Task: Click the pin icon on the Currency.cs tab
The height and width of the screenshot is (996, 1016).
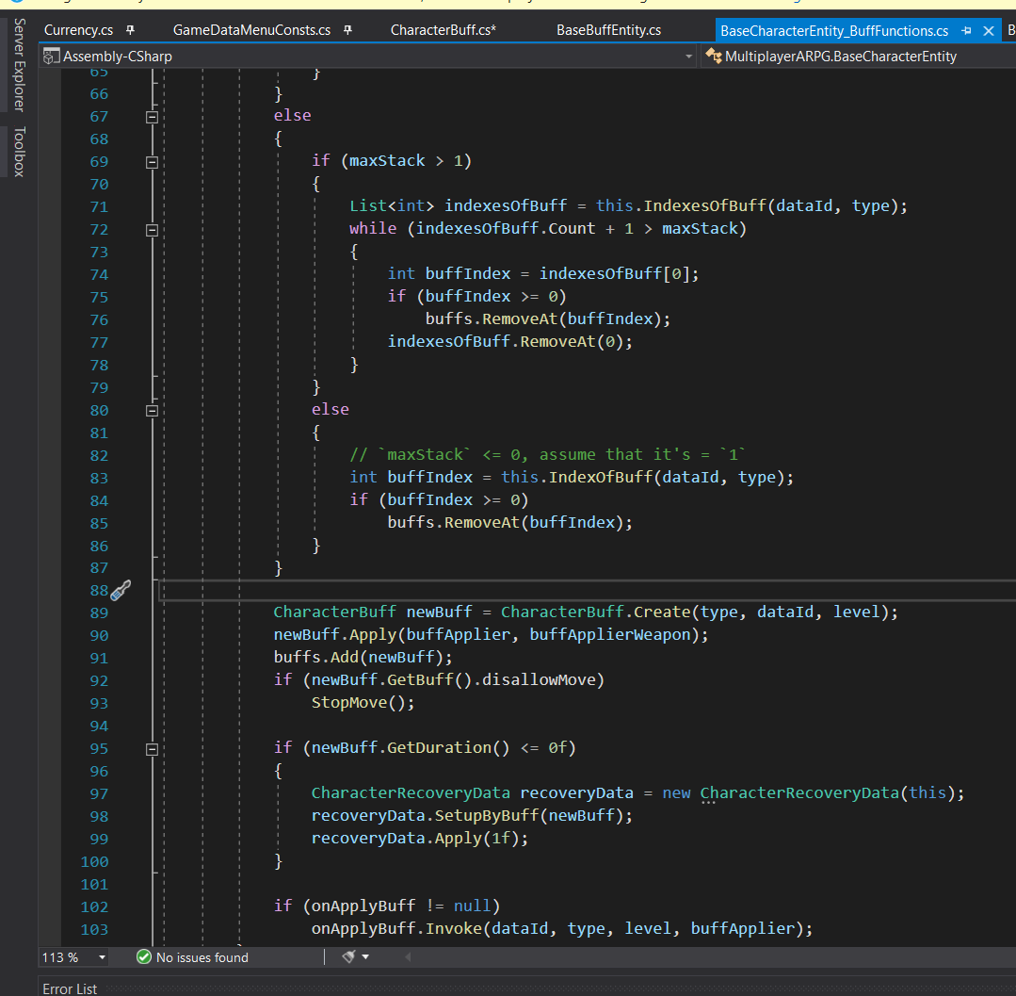Action: point(130,30)
